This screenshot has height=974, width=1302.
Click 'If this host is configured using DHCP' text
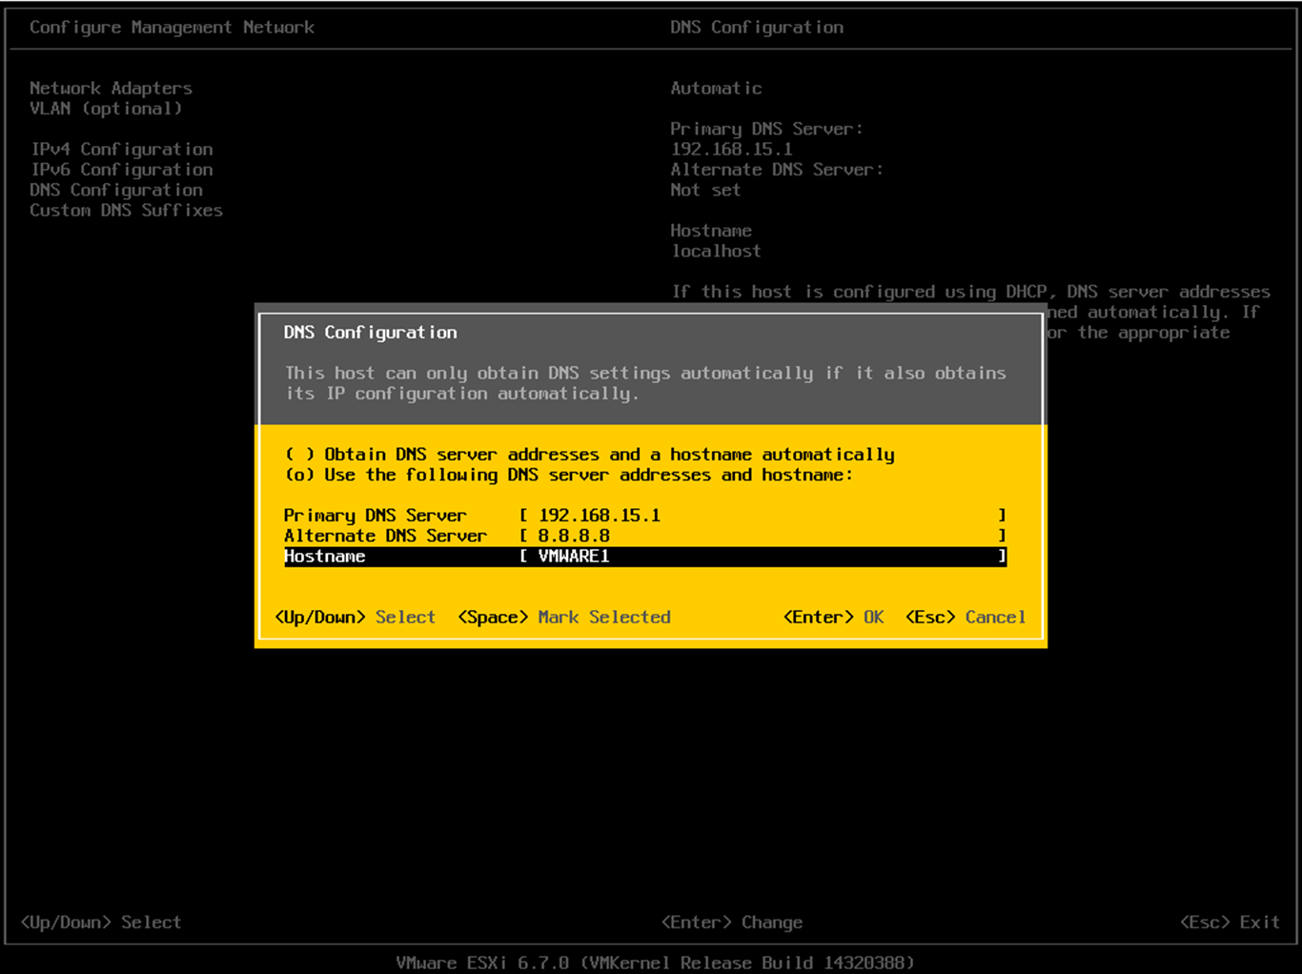point(860,292)
